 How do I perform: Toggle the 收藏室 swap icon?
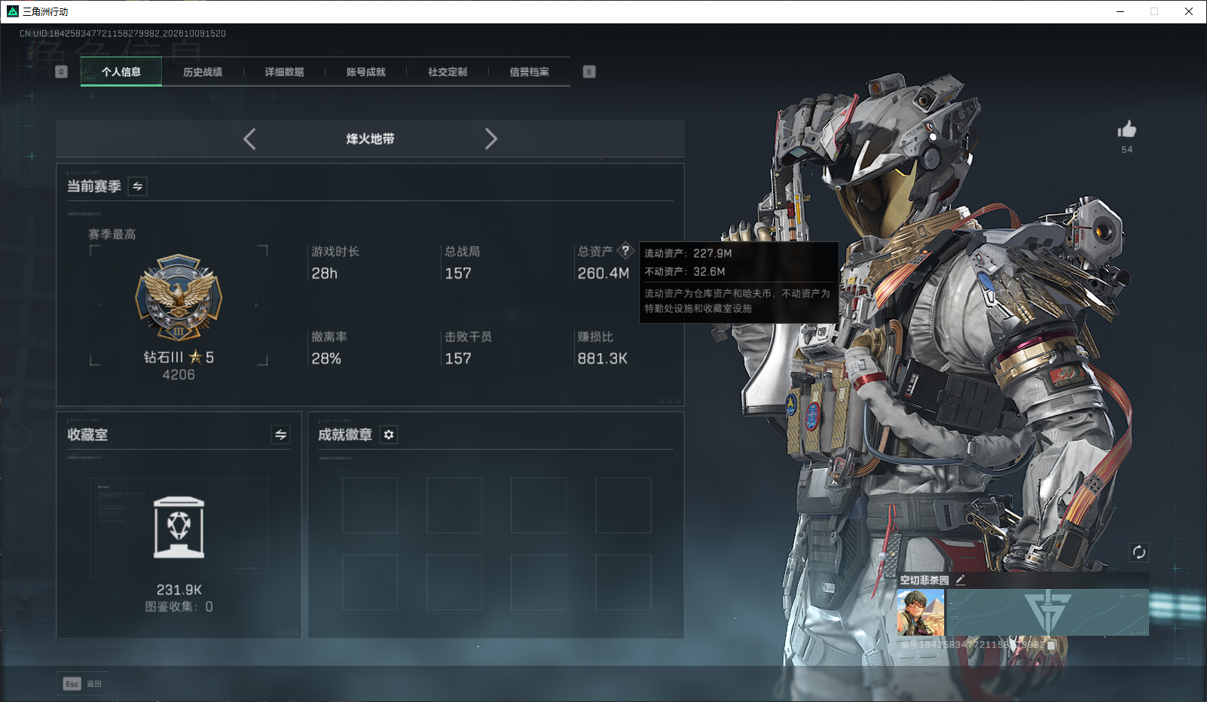tap(281, 435)
